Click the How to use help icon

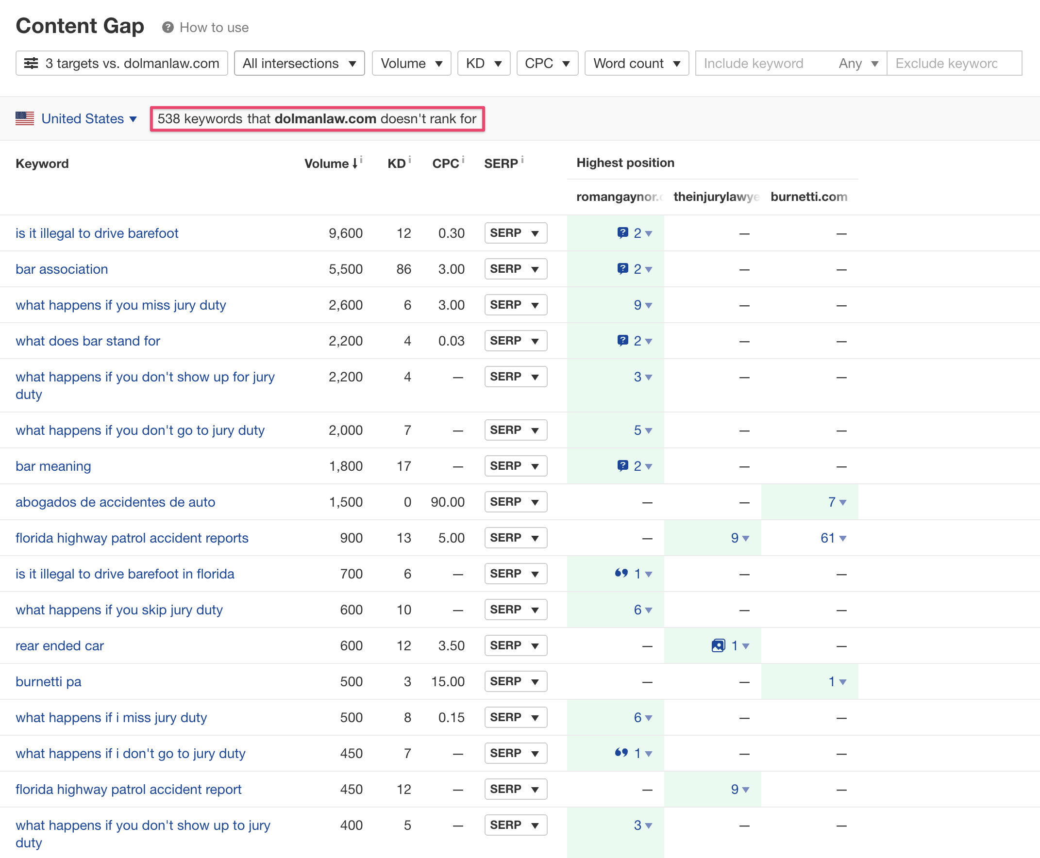pos(168,28)
